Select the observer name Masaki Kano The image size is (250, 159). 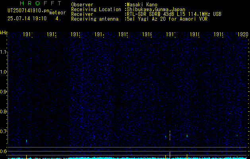coord(142,5)
